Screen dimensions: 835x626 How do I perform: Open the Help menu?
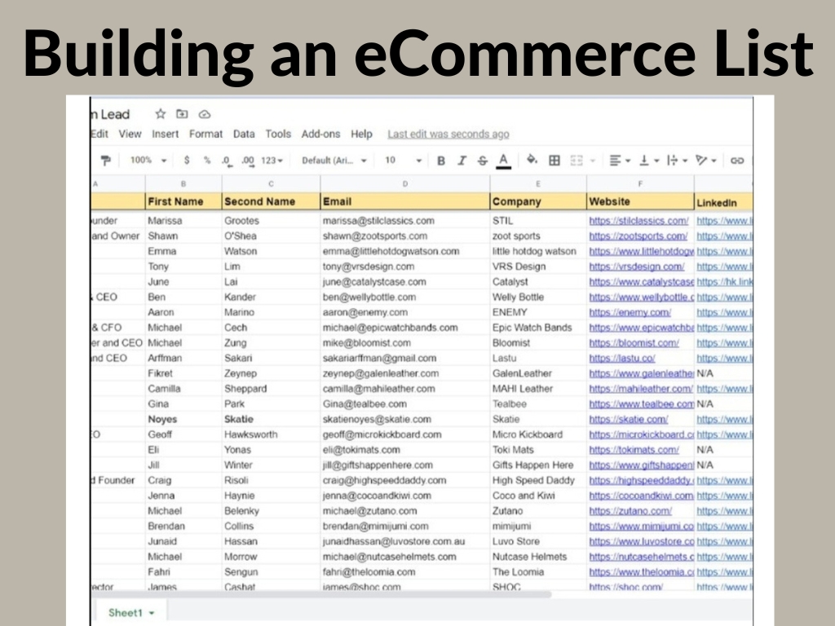pos(361,134)
